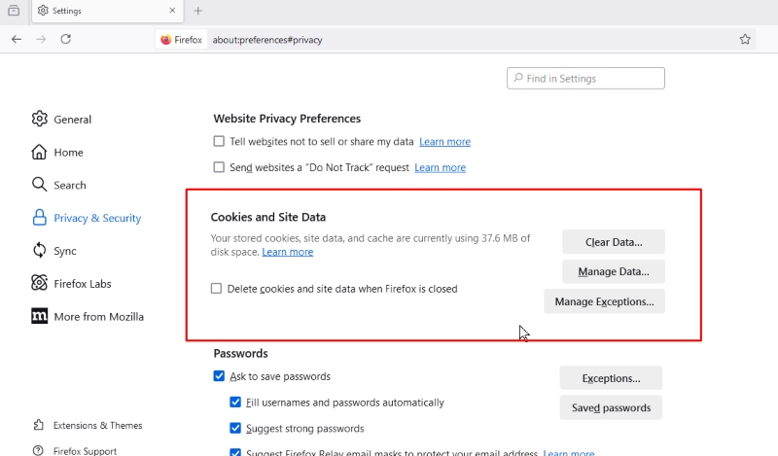This screenshot has width=778, height=456.
Task: Click the address bar URL
Action: pos(267,40)
